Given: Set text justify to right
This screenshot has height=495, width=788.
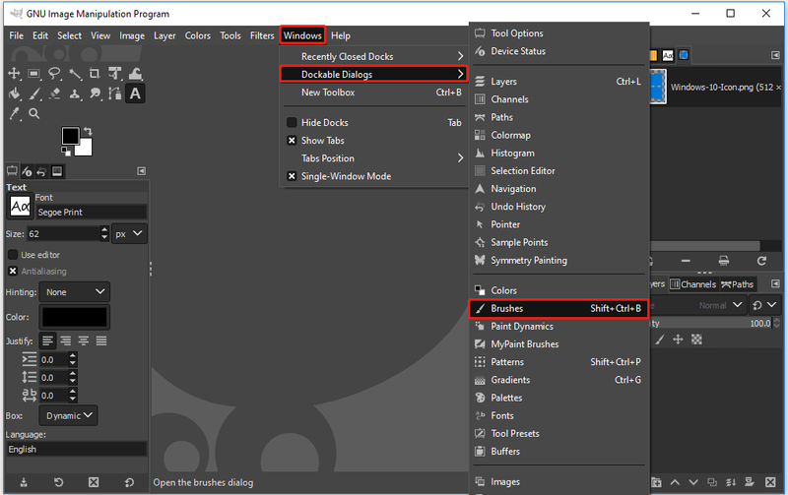Looking at the screenshot, I should pyautogui.click(x=66, y=341).
